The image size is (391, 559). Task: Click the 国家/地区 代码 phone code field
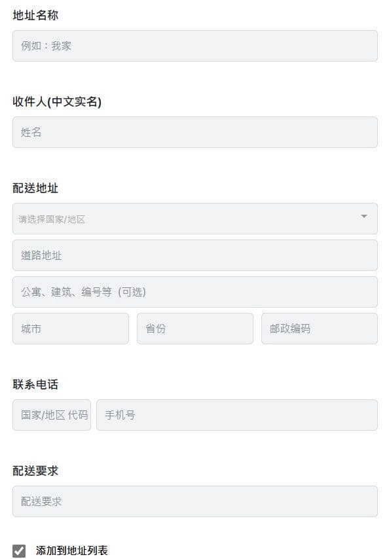click(52, 415)
